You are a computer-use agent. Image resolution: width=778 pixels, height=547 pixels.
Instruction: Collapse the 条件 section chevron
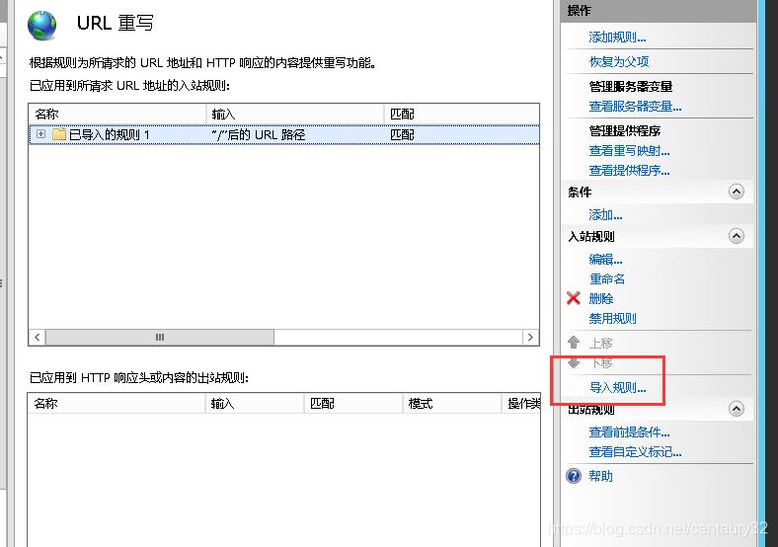point(737,192)
